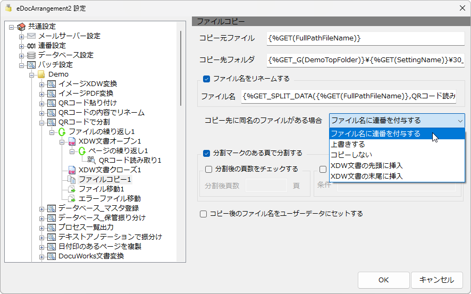Click the DocuWorks文書変換 batch icon
471x294 pixels.
point(52,256)
